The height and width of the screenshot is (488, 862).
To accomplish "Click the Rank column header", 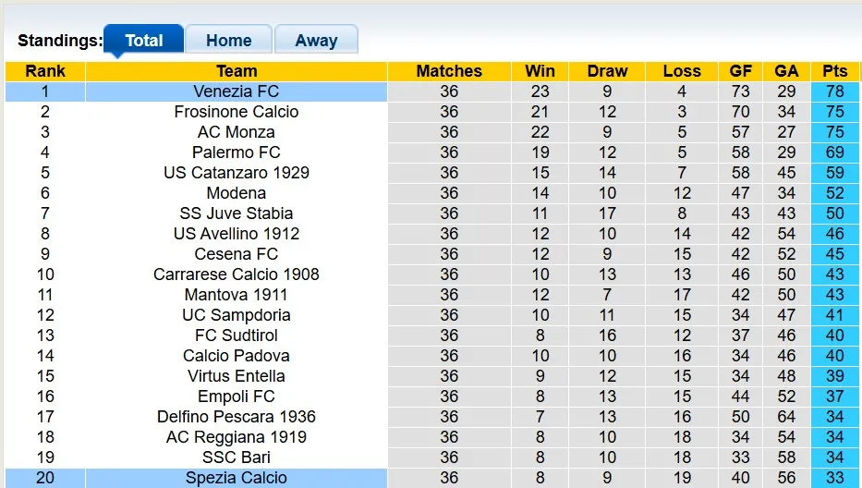I will pyautogui.click(x=45, y=71).
